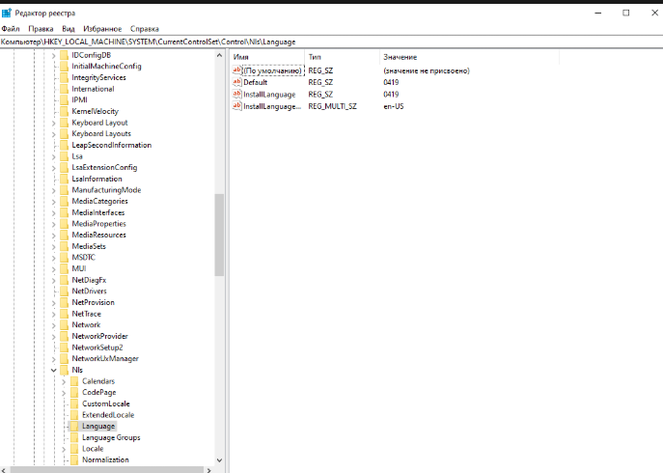Screen dimensions: 663x473
Task: Expand the NetTrace tree node
Action: coord(54,315)
